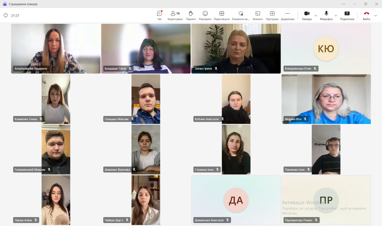The width and height of the screenshot is (382, 226).
Task: Open the Кімнати breakout rooms
Action: pyautogui.click(x=258, y=15)
